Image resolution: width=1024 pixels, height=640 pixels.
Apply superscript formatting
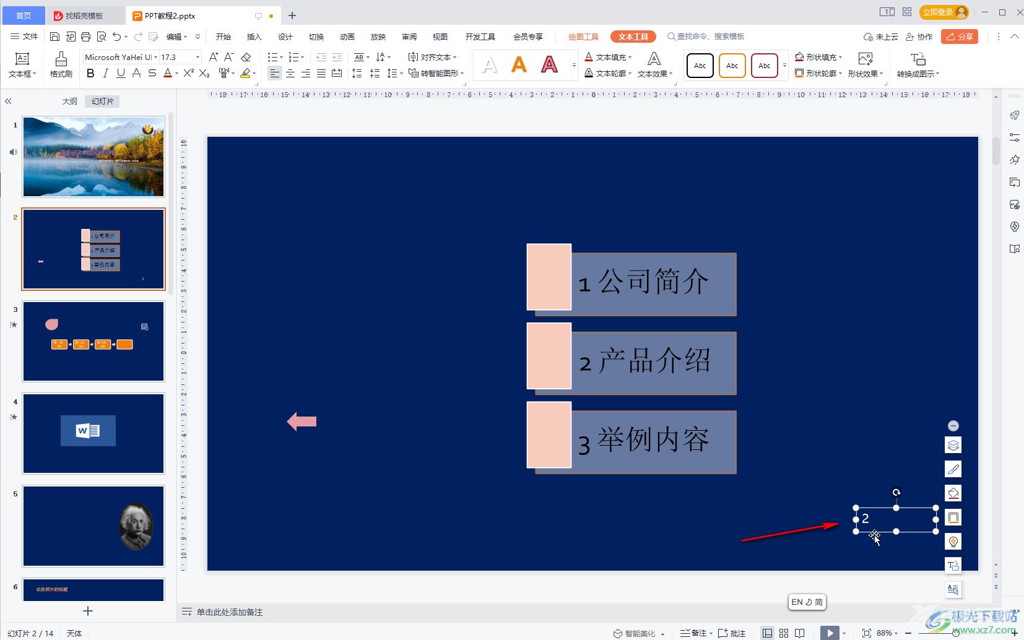(x=189, y=73)
